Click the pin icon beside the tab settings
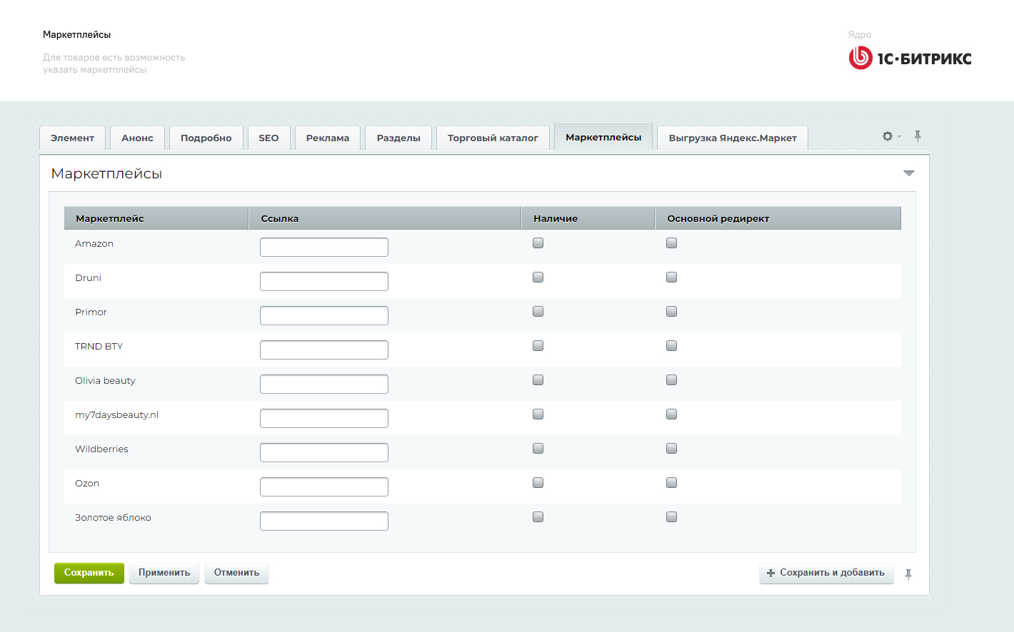The image size is (1014, 632). pos(918,136)
